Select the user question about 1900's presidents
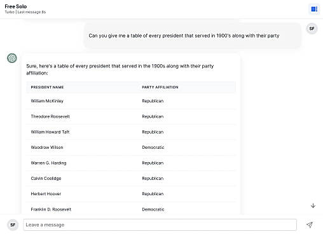Image resolution: width=323 pixels, height=234 pixels. click(x=184, y=36)
